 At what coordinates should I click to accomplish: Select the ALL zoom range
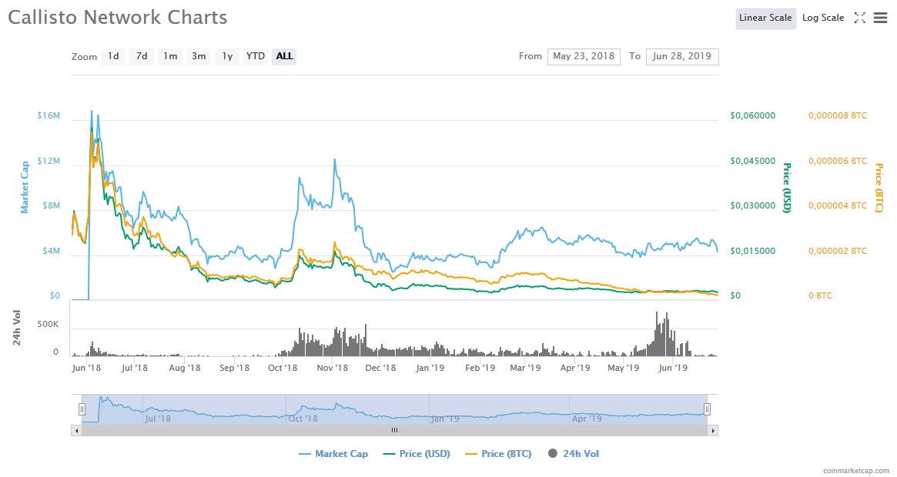tap(284, 56)
